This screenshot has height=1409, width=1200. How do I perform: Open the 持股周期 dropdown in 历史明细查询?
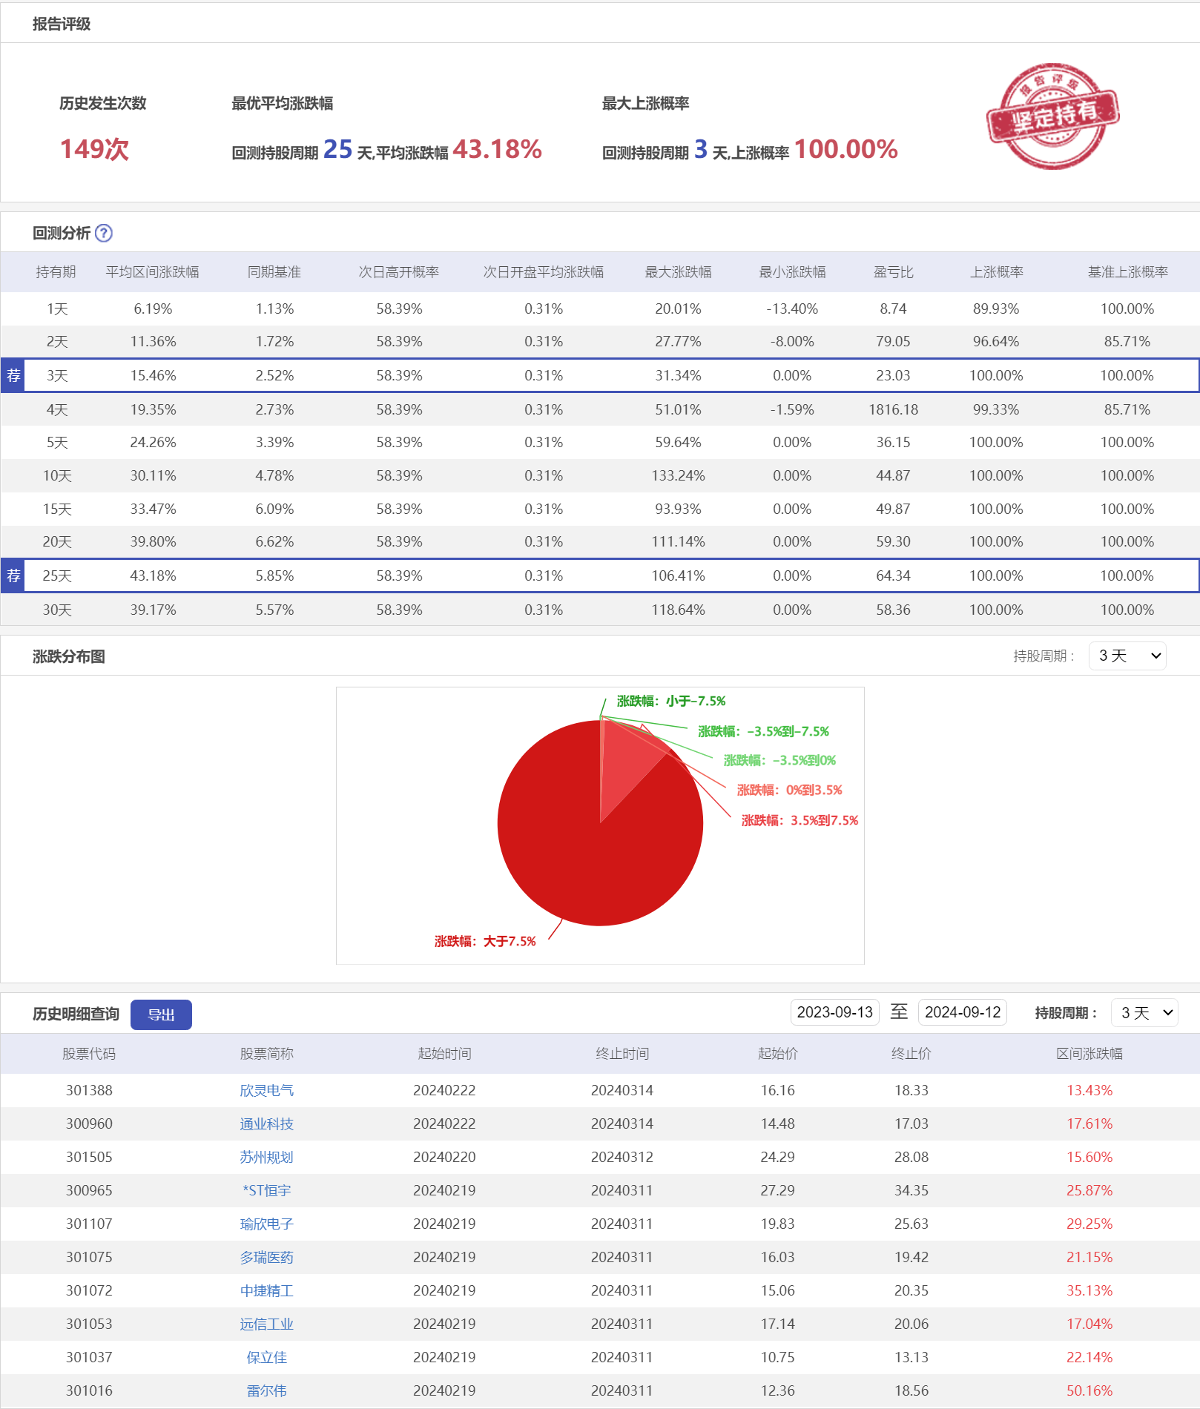click(x=1144, y=1013)
